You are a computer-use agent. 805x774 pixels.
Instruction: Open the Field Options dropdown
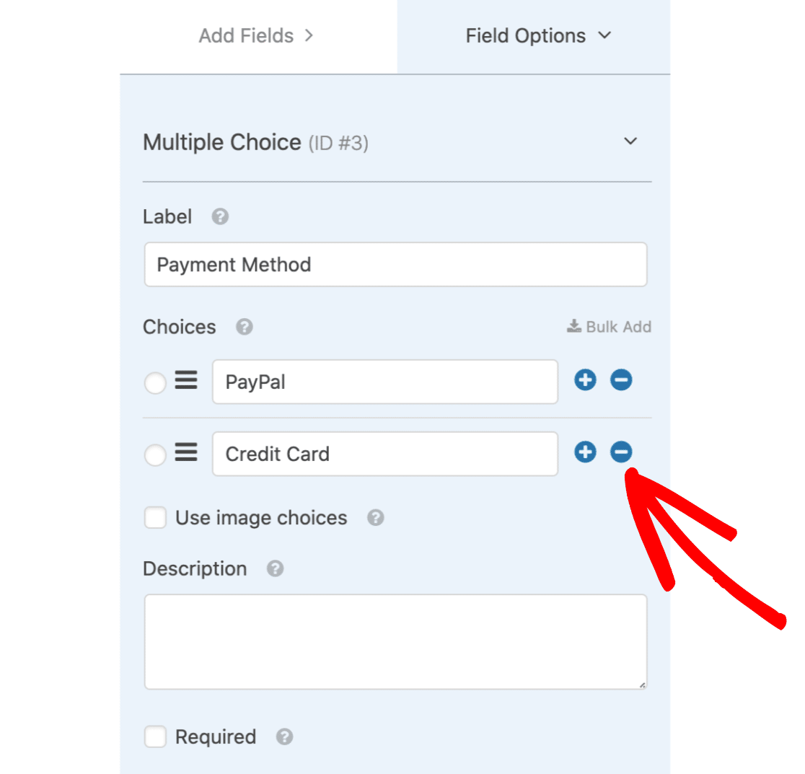coord(539,35)
